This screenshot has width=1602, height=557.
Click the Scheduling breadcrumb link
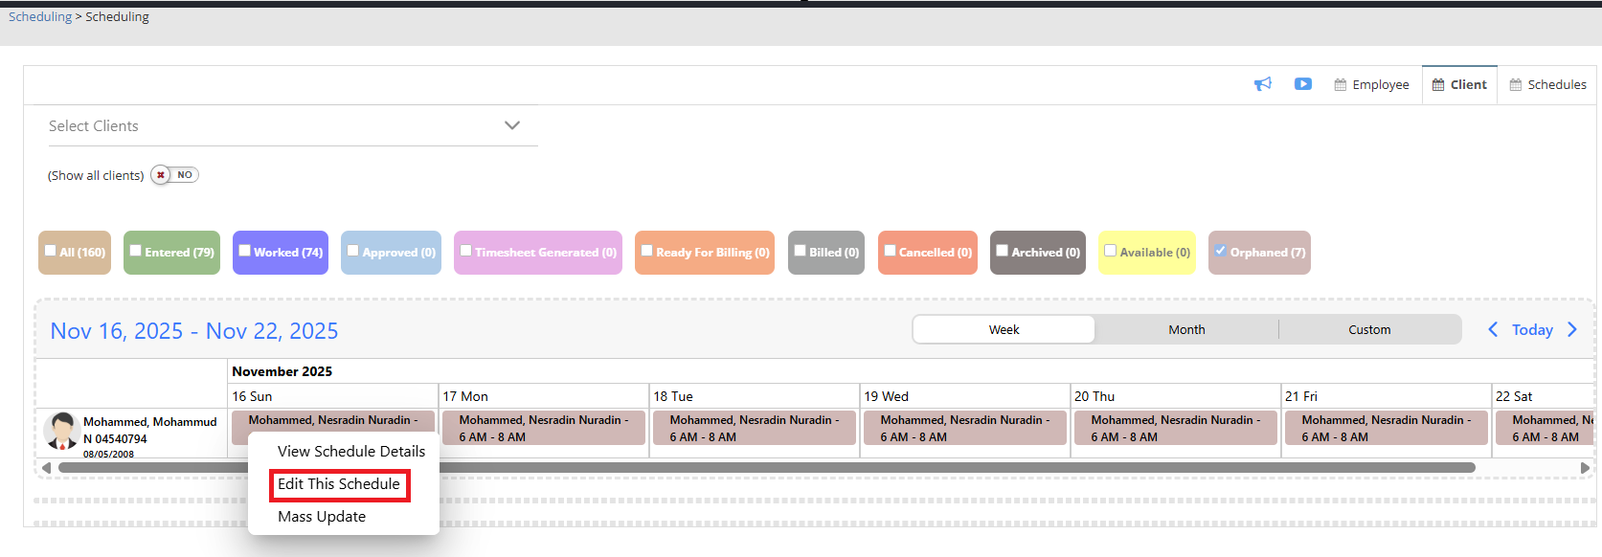tap(40, 16)
